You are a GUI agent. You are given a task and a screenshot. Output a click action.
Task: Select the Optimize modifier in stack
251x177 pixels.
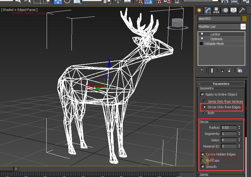coord(216,39)
